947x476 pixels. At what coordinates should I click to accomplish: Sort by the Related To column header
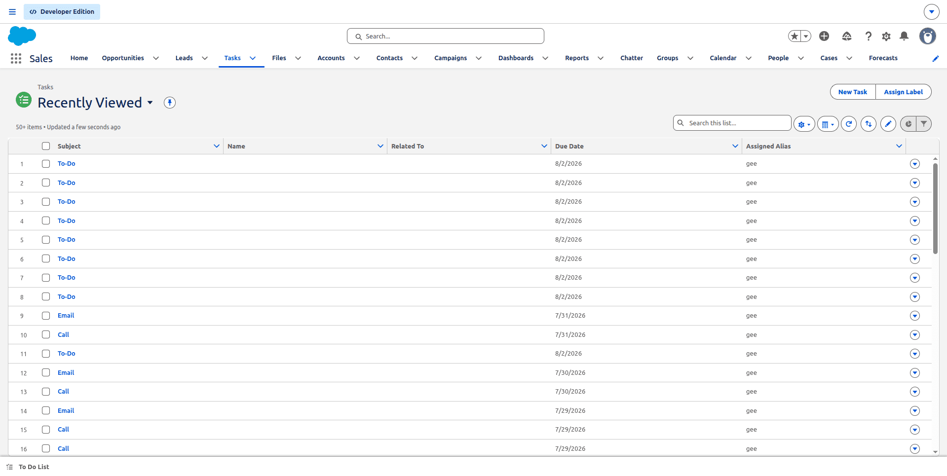pos(408,146)
